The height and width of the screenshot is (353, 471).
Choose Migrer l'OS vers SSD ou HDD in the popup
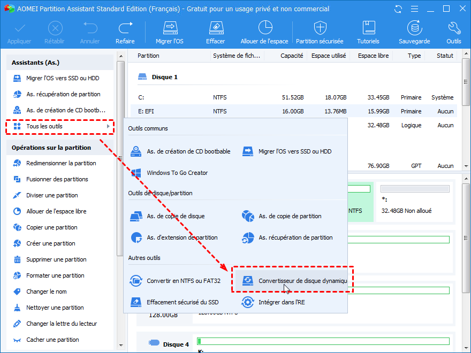click(287, 151)
